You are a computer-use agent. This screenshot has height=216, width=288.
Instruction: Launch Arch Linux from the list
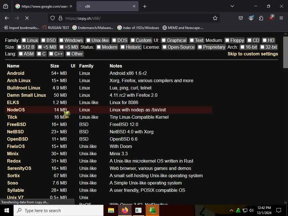click(19, 80)
